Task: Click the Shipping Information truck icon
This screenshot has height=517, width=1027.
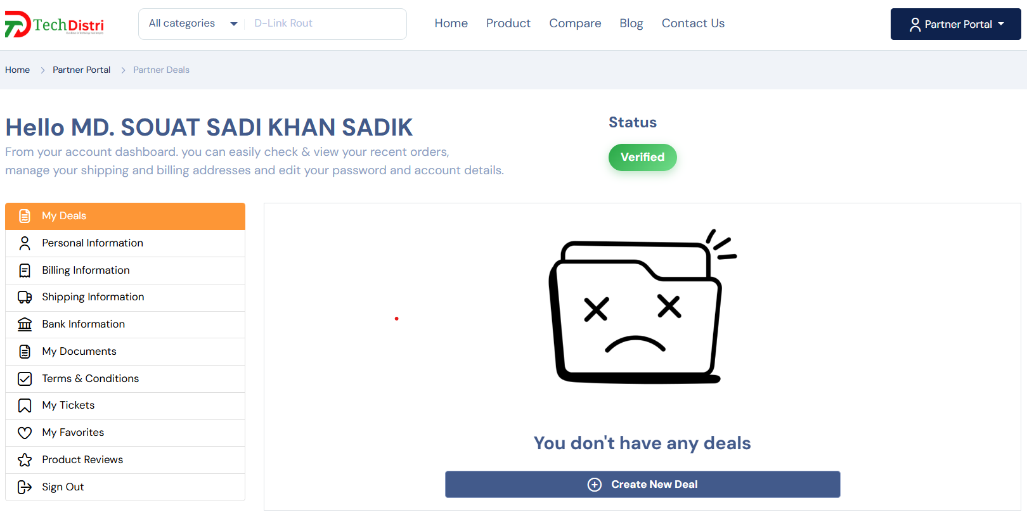Action: tap(25, 297)
